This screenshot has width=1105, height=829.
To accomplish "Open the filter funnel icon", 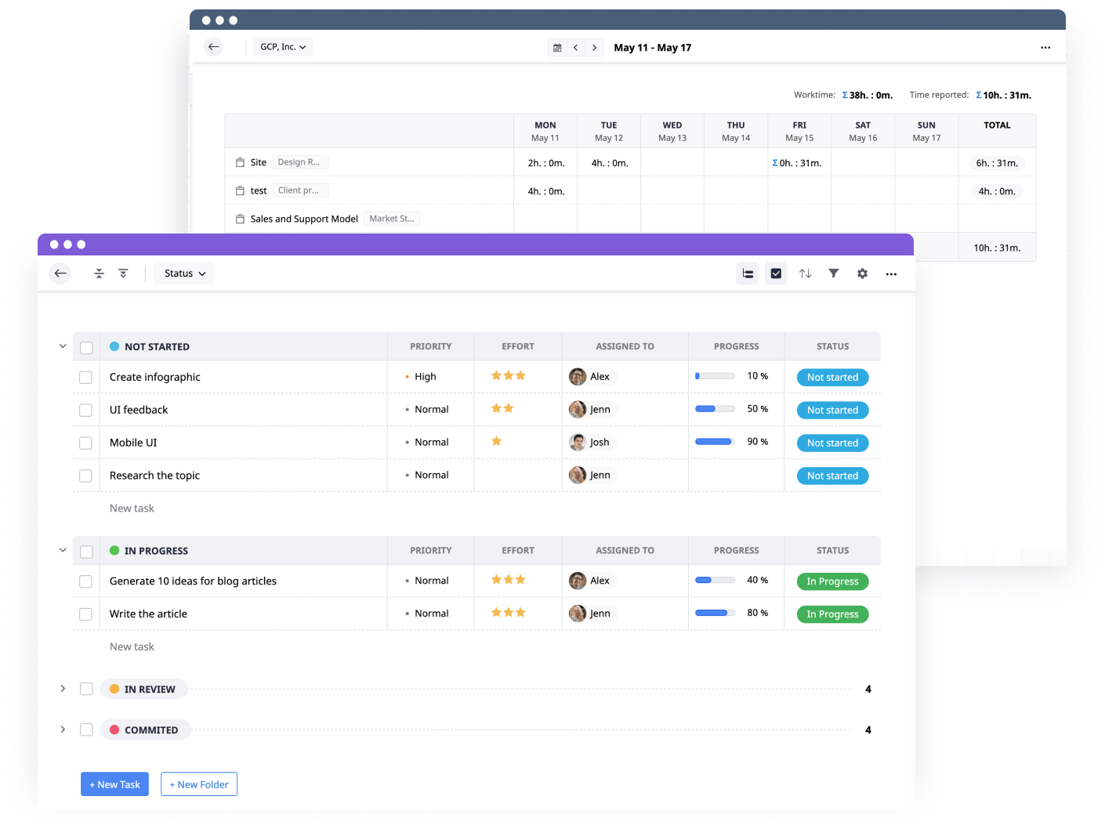I will [833, 273].
